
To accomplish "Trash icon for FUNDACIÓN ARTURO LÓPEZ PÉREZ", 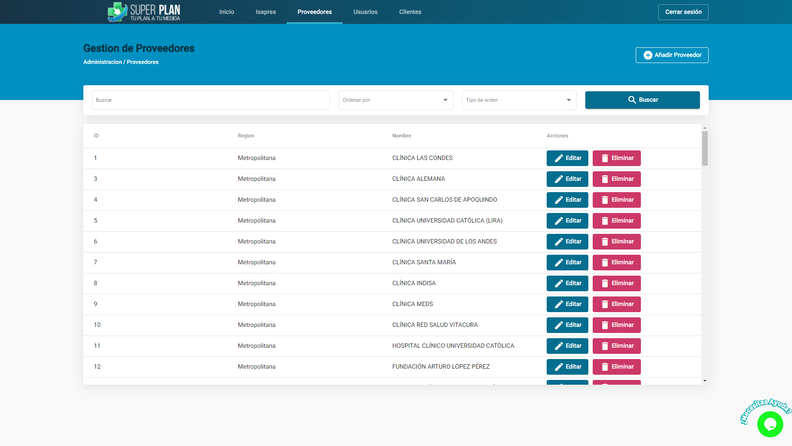I will point(604,367).
